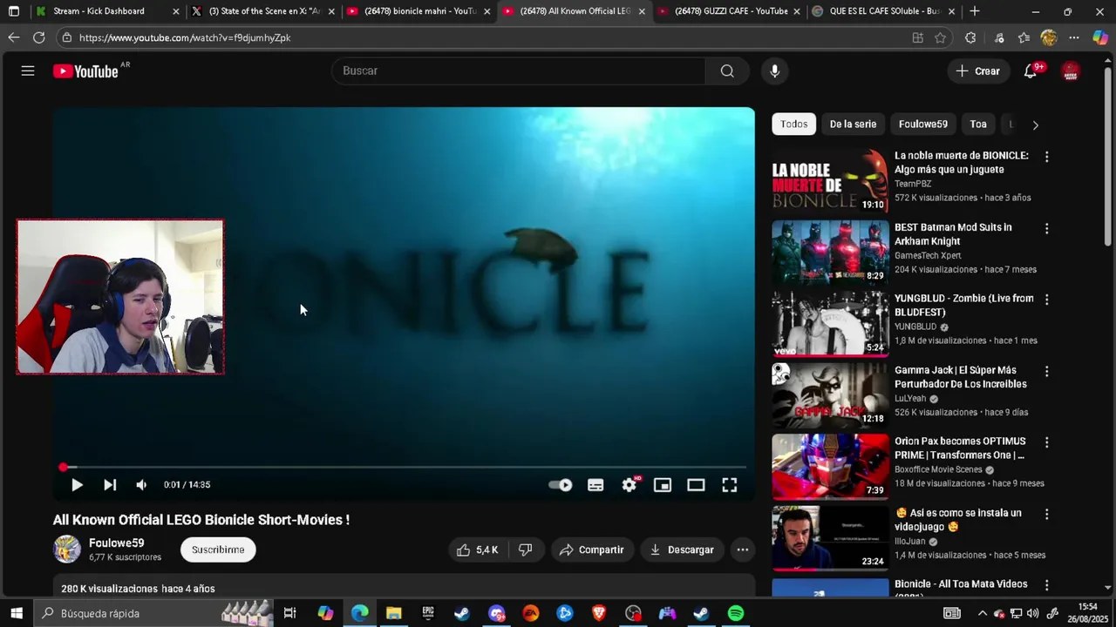Screen dimensions: 1116x627
Task: Open the Epic Games taskbar icon
Action: click(428, 613)
